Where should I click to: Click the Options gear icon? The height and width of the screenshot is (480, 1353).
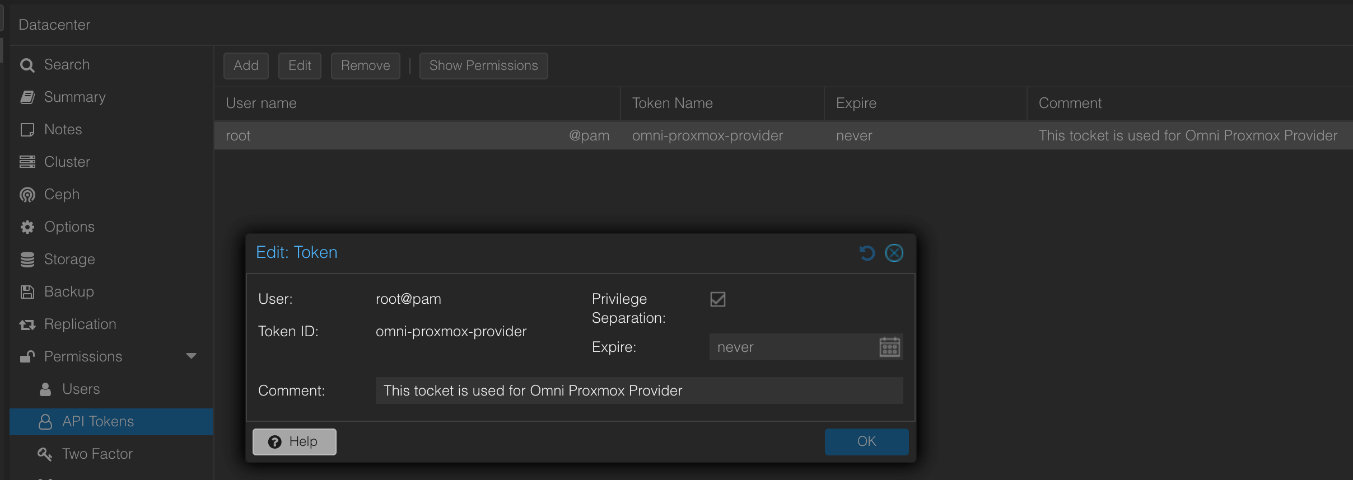[x=27, y=227]
